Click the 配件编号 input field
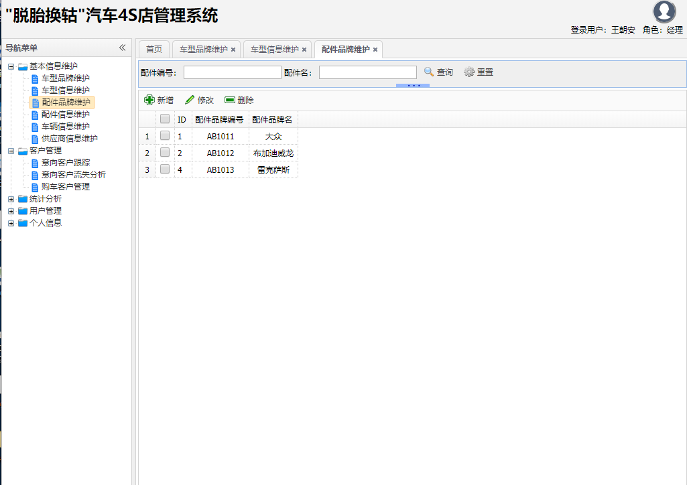Image resolution: width=687 pixels, height=485 pixels. [232, 72]
